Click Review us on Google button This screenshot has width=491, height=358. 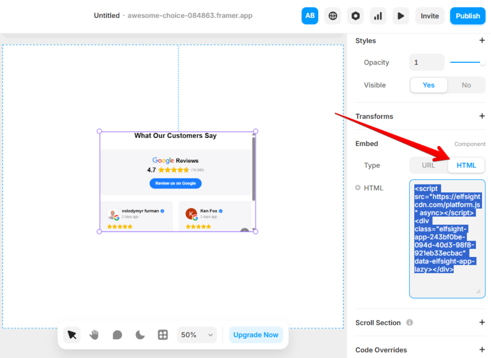tap(175, 183)
